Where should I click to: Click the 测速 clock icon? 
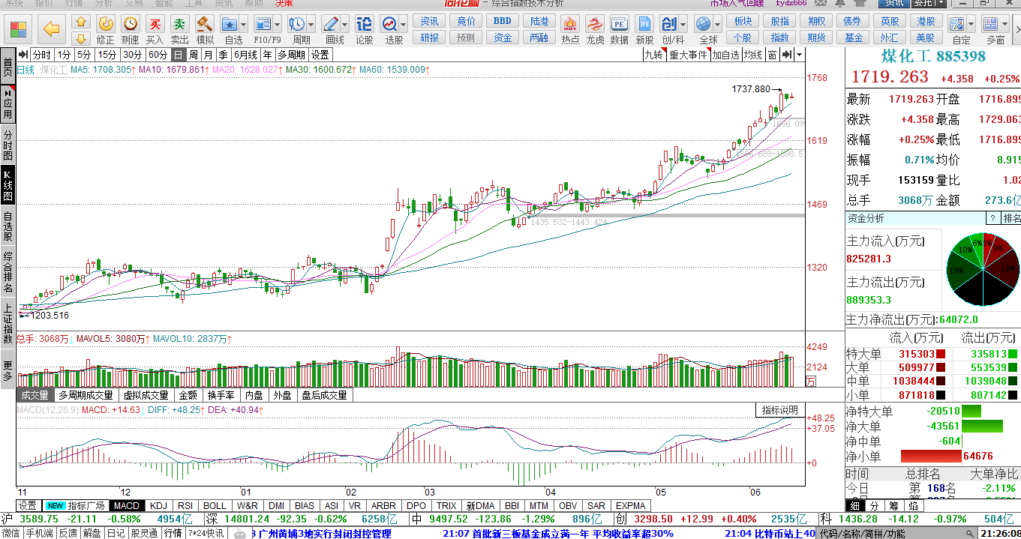tap(131, 28)
